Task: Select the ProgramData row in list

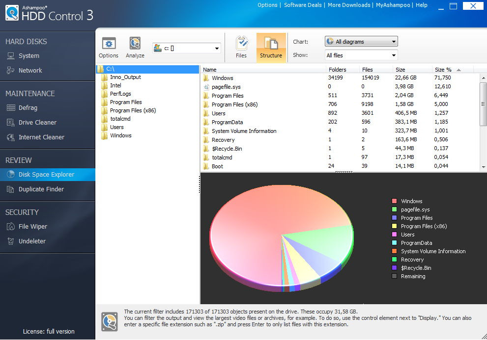Action: tap(340, 122)
